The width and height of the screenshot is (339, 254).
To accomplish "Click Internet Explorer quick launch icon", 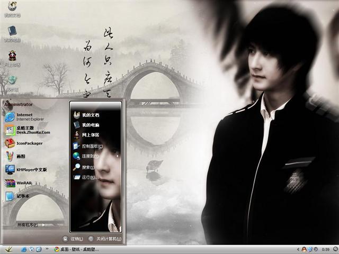I will click(24, 249).
